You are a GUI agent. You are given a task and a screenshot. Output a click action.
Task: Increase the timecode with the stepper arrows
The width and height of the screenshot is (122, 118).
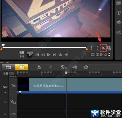pos(109,54)
